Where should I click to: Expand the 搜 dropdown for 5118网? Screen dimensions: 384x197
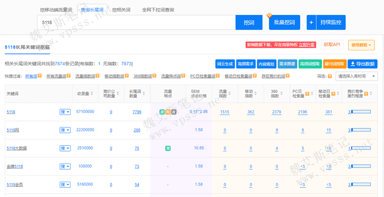tap(65, 130)
